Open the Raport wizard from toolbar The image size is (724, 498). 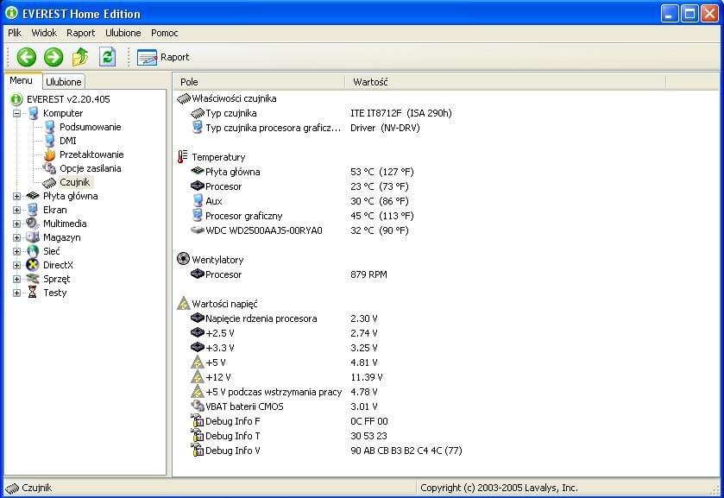tap(163, 57)
